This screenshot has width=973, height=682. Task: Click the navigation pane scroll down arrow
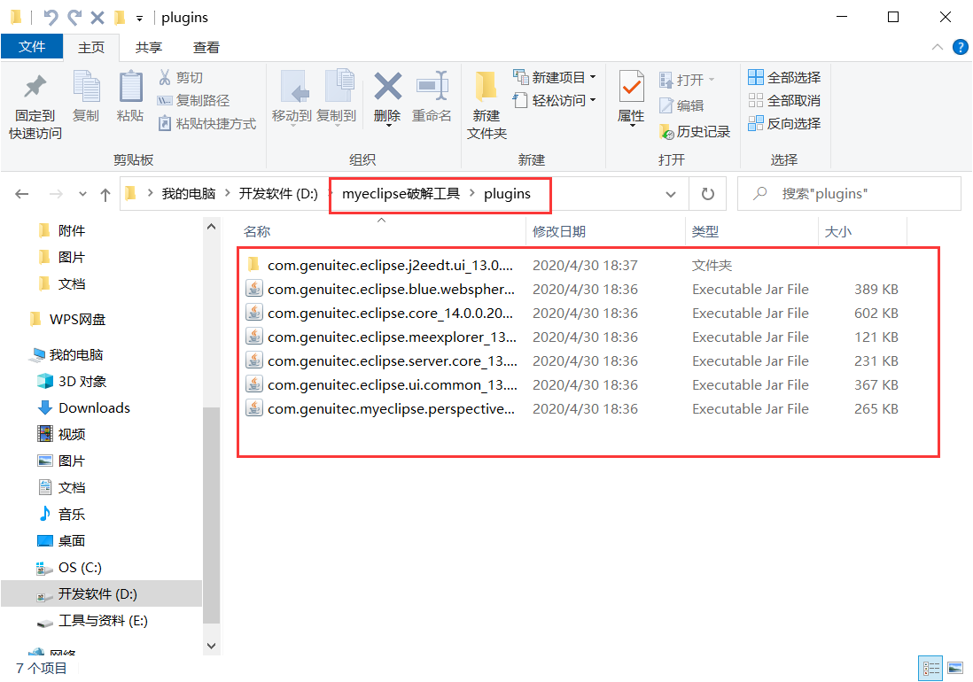click(x=211, y=646)
